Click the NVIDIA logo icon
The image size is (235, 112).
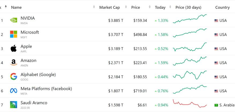(x=14, y=20)
